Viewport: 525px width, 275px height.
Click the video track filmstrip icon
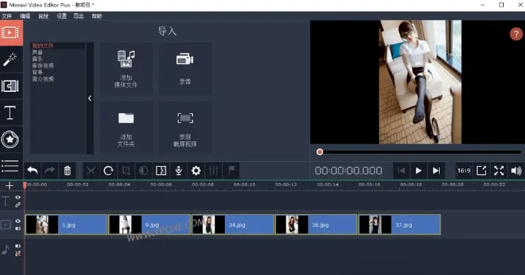tap(5, 225)
